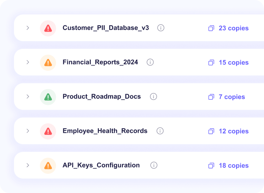Expand the Financial_Reports_2024 row chevron
The image size is (264, 193).
click(28, 62)
